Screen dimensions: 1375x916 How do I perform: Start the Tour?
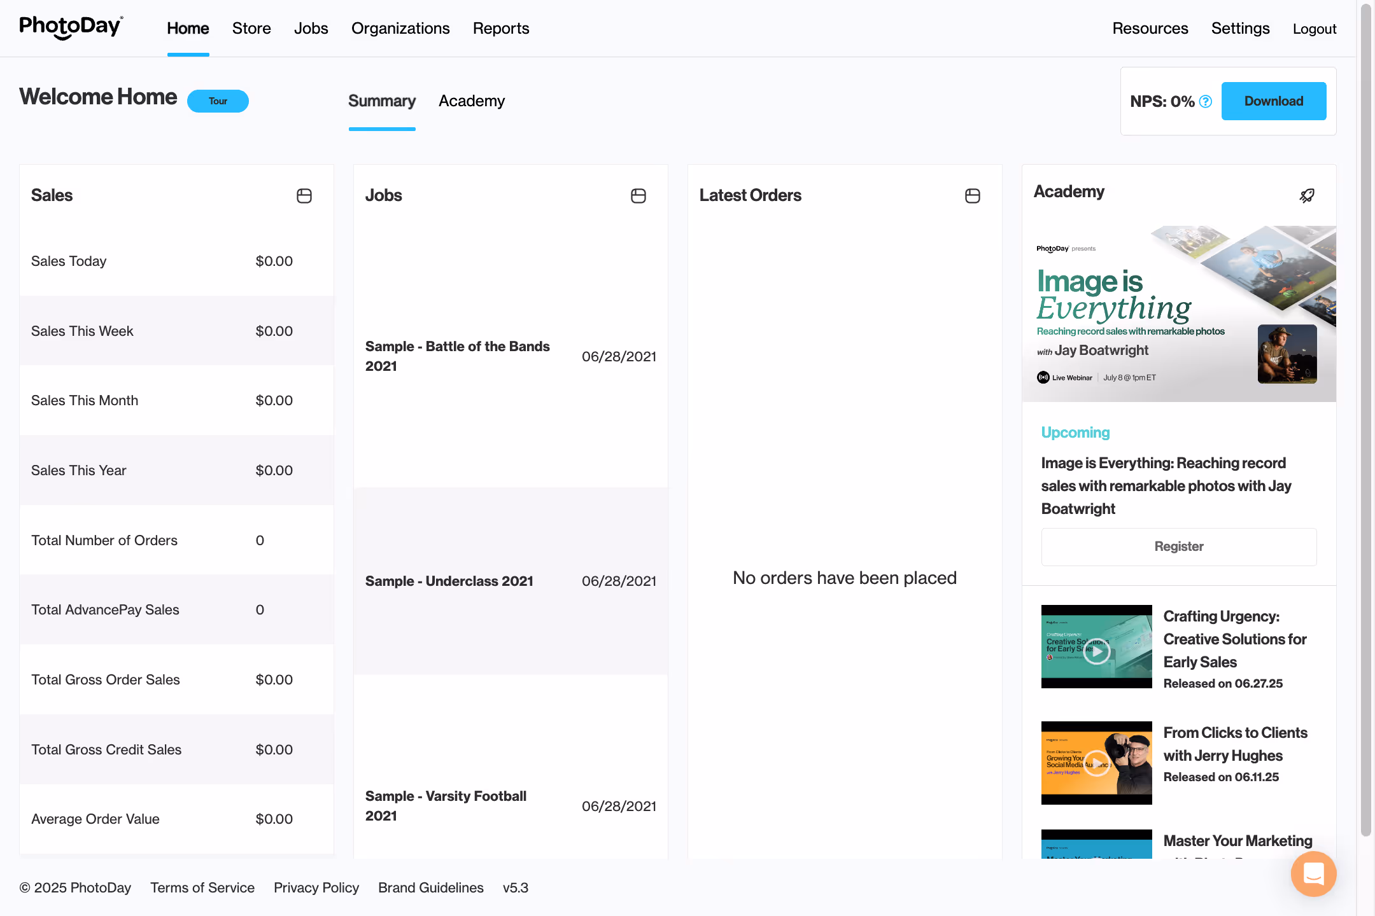coord(218,101)
